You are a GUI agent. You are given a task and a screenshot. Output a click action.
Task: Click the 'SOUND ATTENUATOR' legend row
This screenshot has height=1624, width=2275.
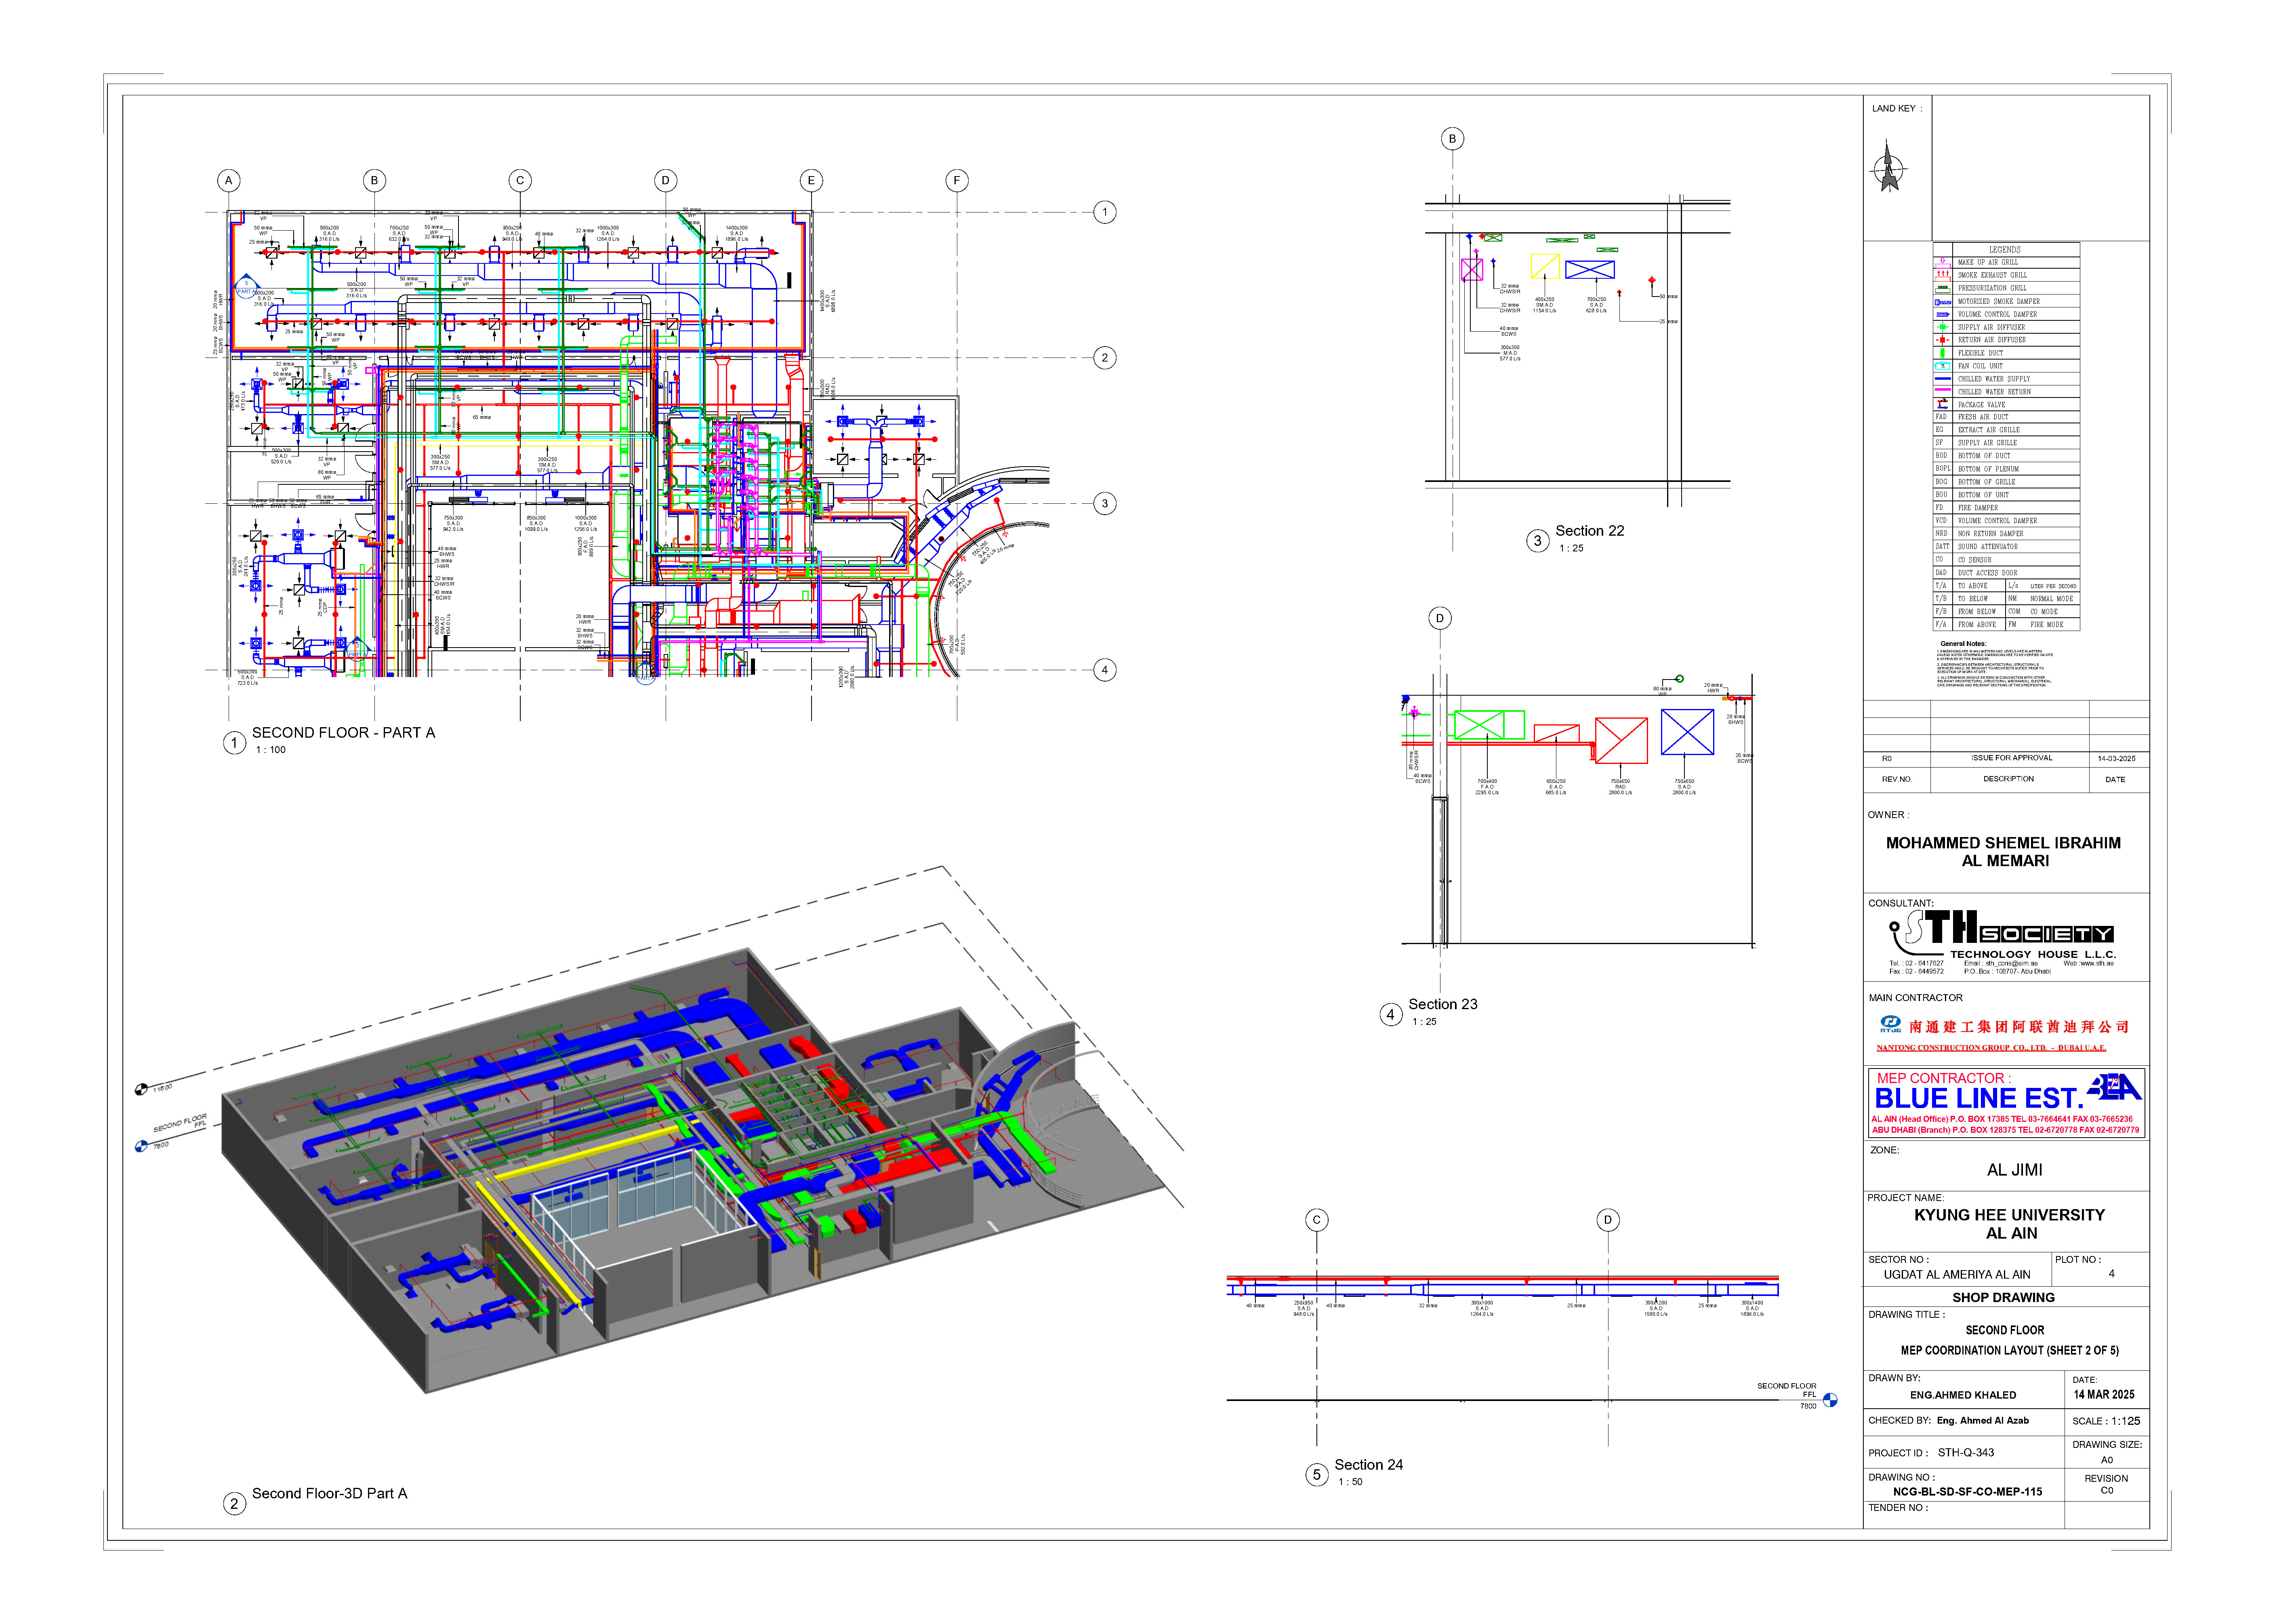click(2006, 547)
